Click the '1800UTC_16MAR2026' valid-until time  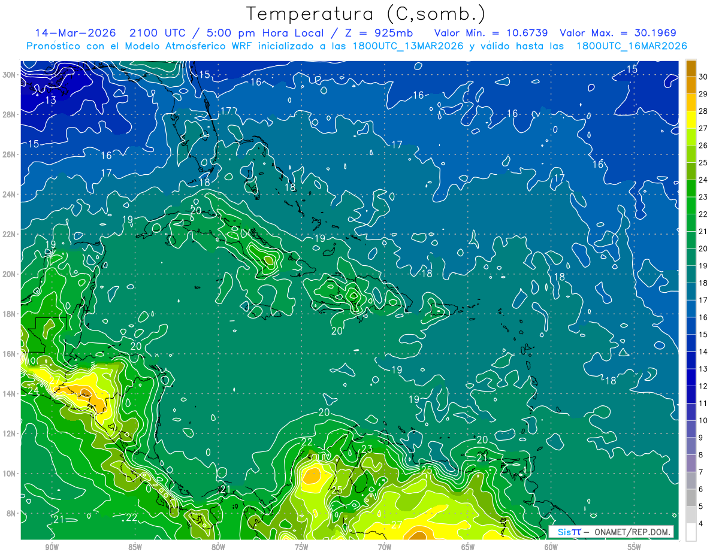pyautogui.click(x=632, y=46)
